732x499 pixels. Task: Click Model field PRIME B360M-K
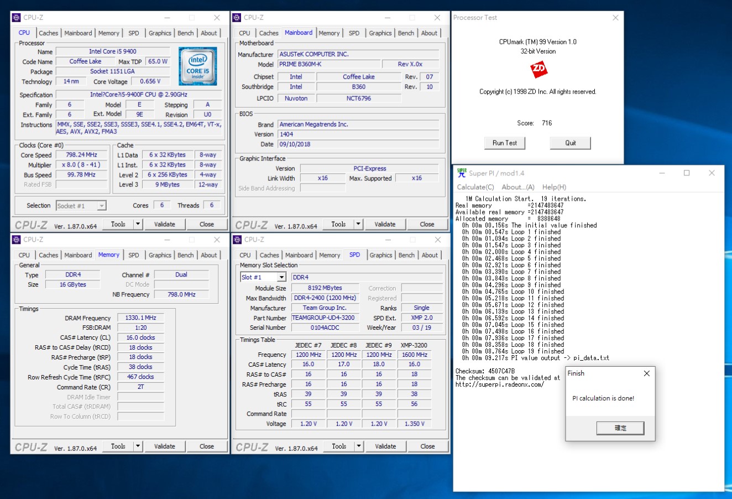pyautogui.click(x=329, y=64)
